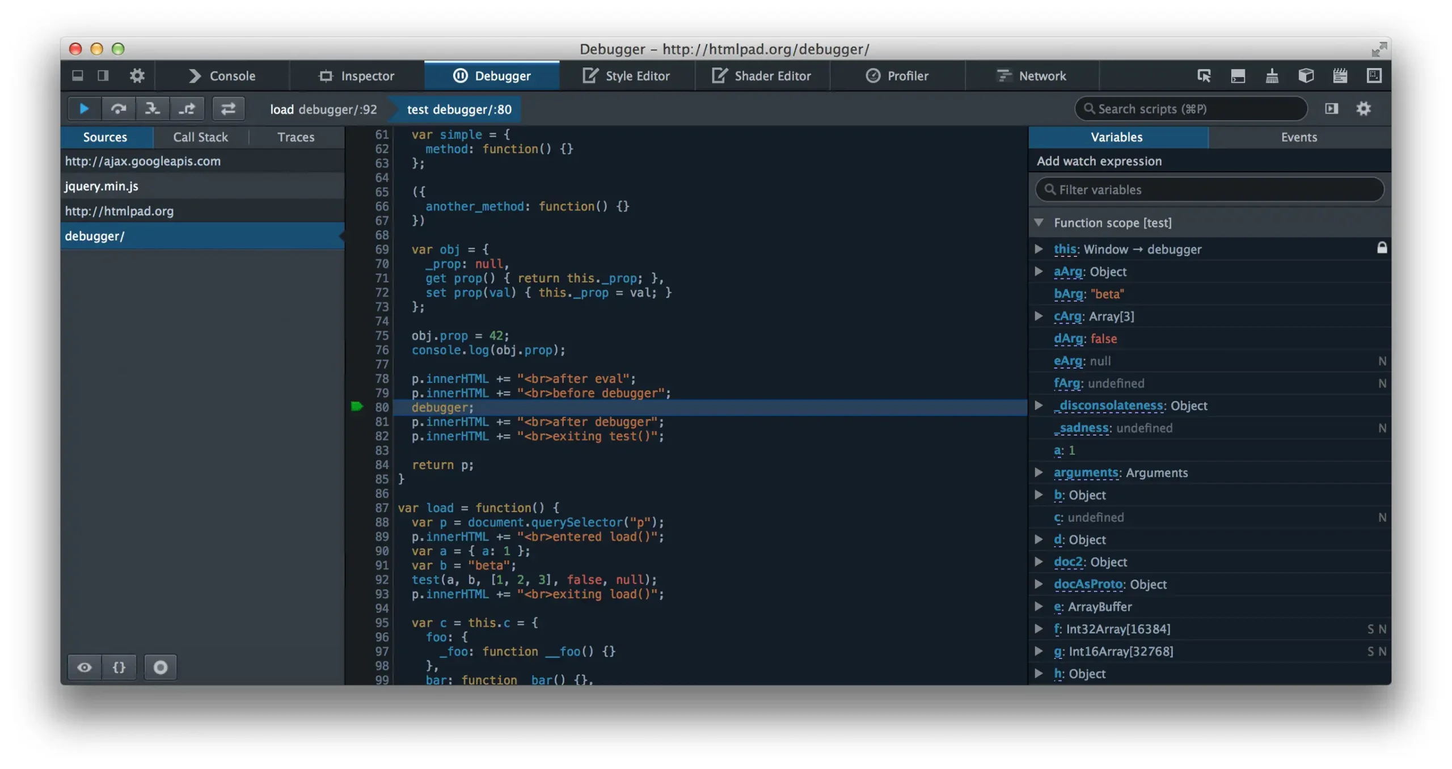Expand arguments: Arguments variable
Viewport: 1452px width, 769px height.
coord(1039,472)
